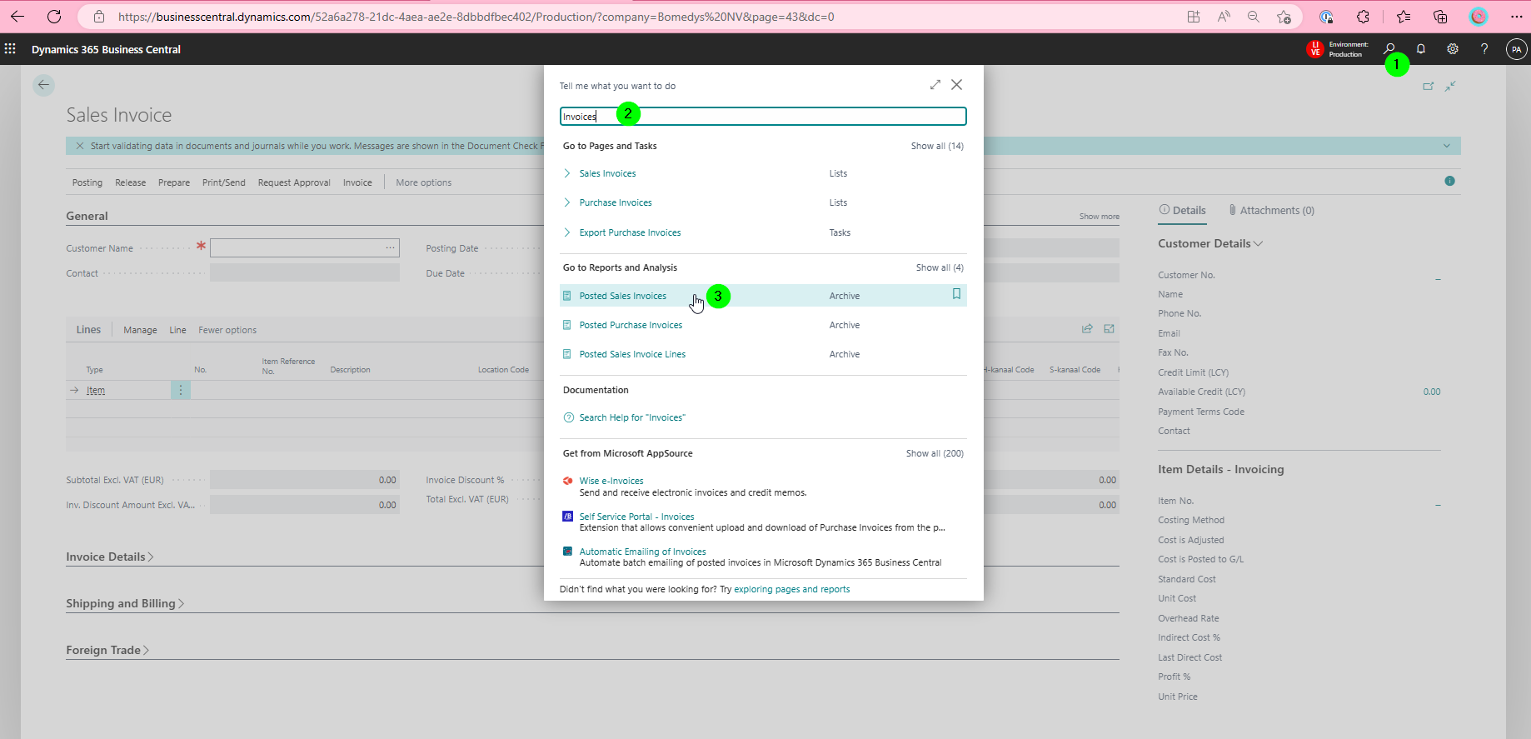Show all Pages and Tasks results
The height and width of the screenshot is (739, 1531).
pos(937,146)
